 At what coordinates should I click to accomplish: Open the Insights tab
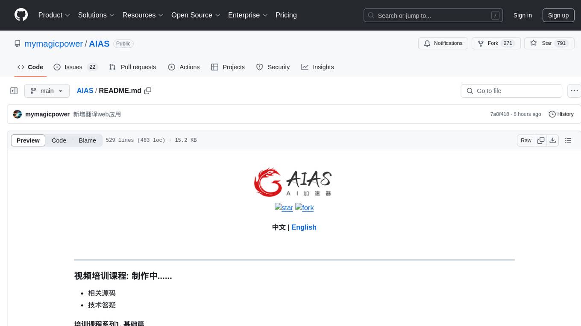[317, 67]
